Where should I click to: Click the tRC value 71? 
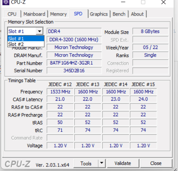click(x=60, y=130)
